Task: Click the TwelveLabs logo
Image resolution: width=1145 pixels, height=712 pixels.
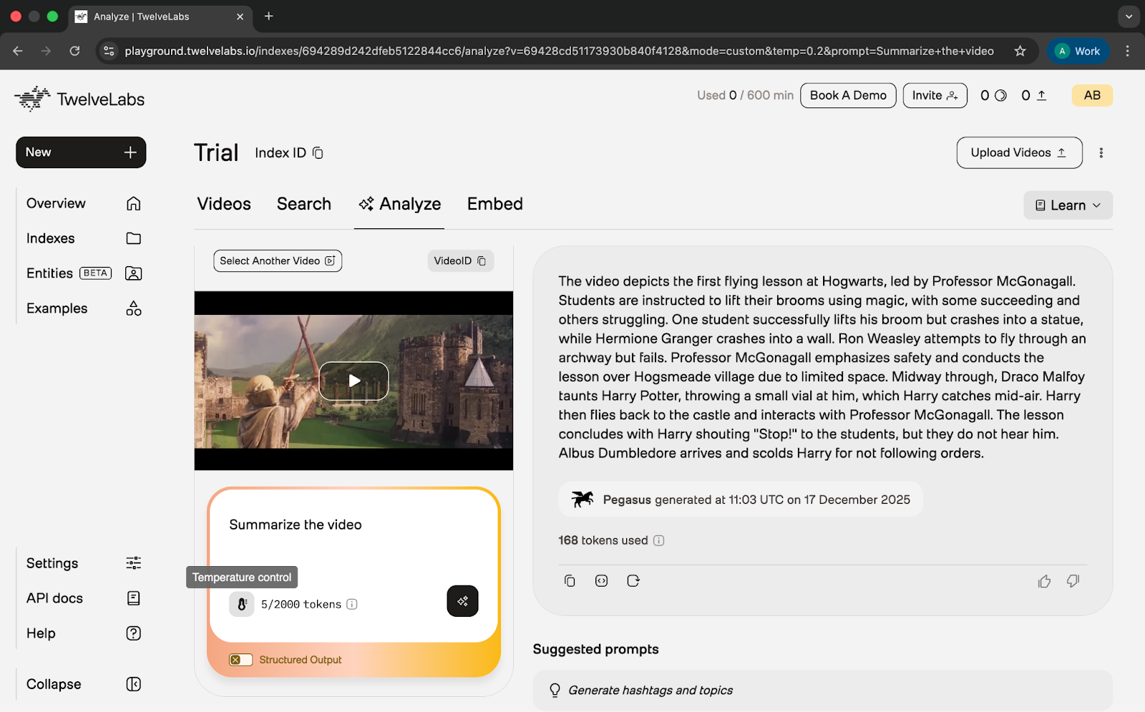Action: [x=79, y=99]
